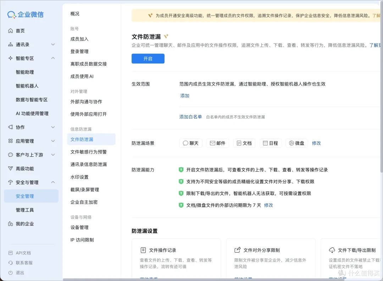383x281 pixels.
Task: Open 成员加入 settings
Action: click(79, 39)
